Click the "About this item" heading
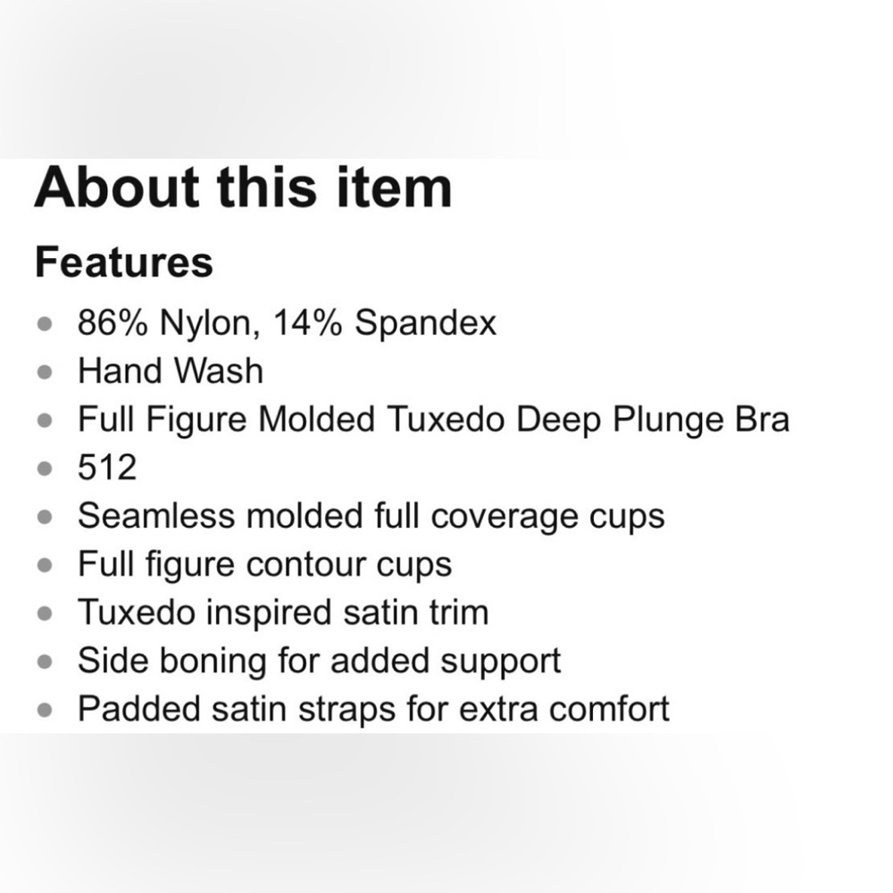 [x=243, y=188]
